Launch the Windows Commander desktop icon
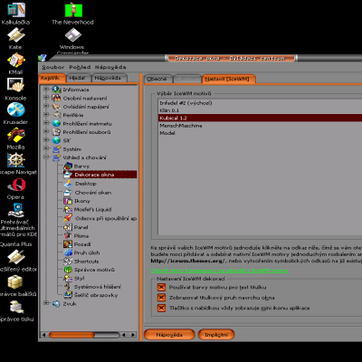Image resolution: width=362 pixels, height=362 pixels. coord(73,35)
